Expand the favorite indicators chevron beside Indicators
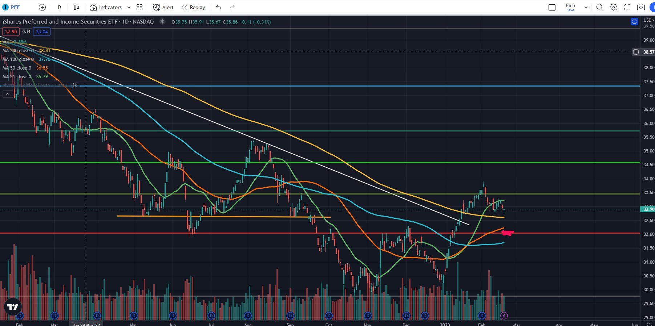 pyautogui.click(x=129, y=7)
